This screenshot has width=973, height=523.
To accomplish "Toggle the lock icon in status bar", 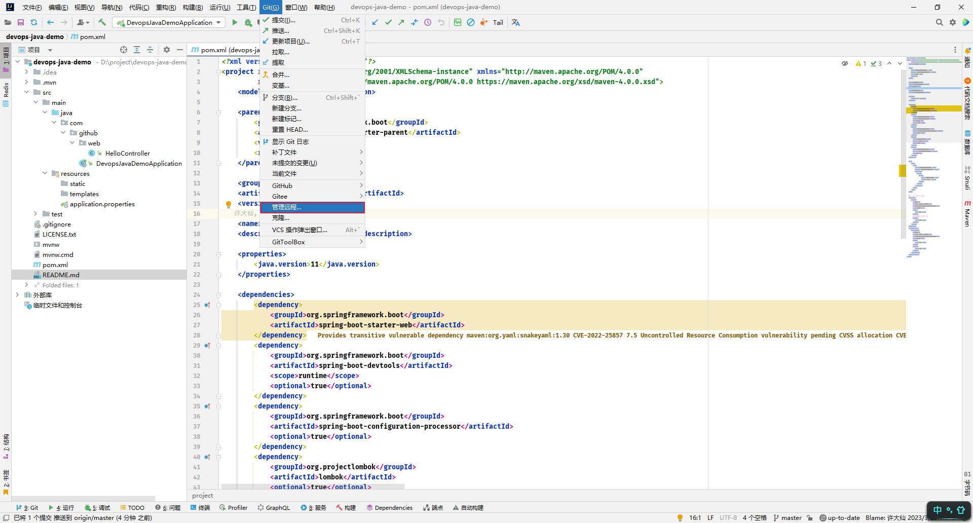I will coord(810,518).
